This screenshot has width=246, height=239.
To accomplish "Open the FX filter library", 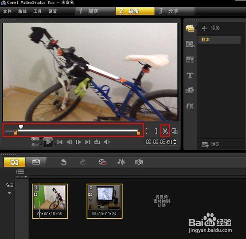I will pyautogui.click(x=190, y=106).
